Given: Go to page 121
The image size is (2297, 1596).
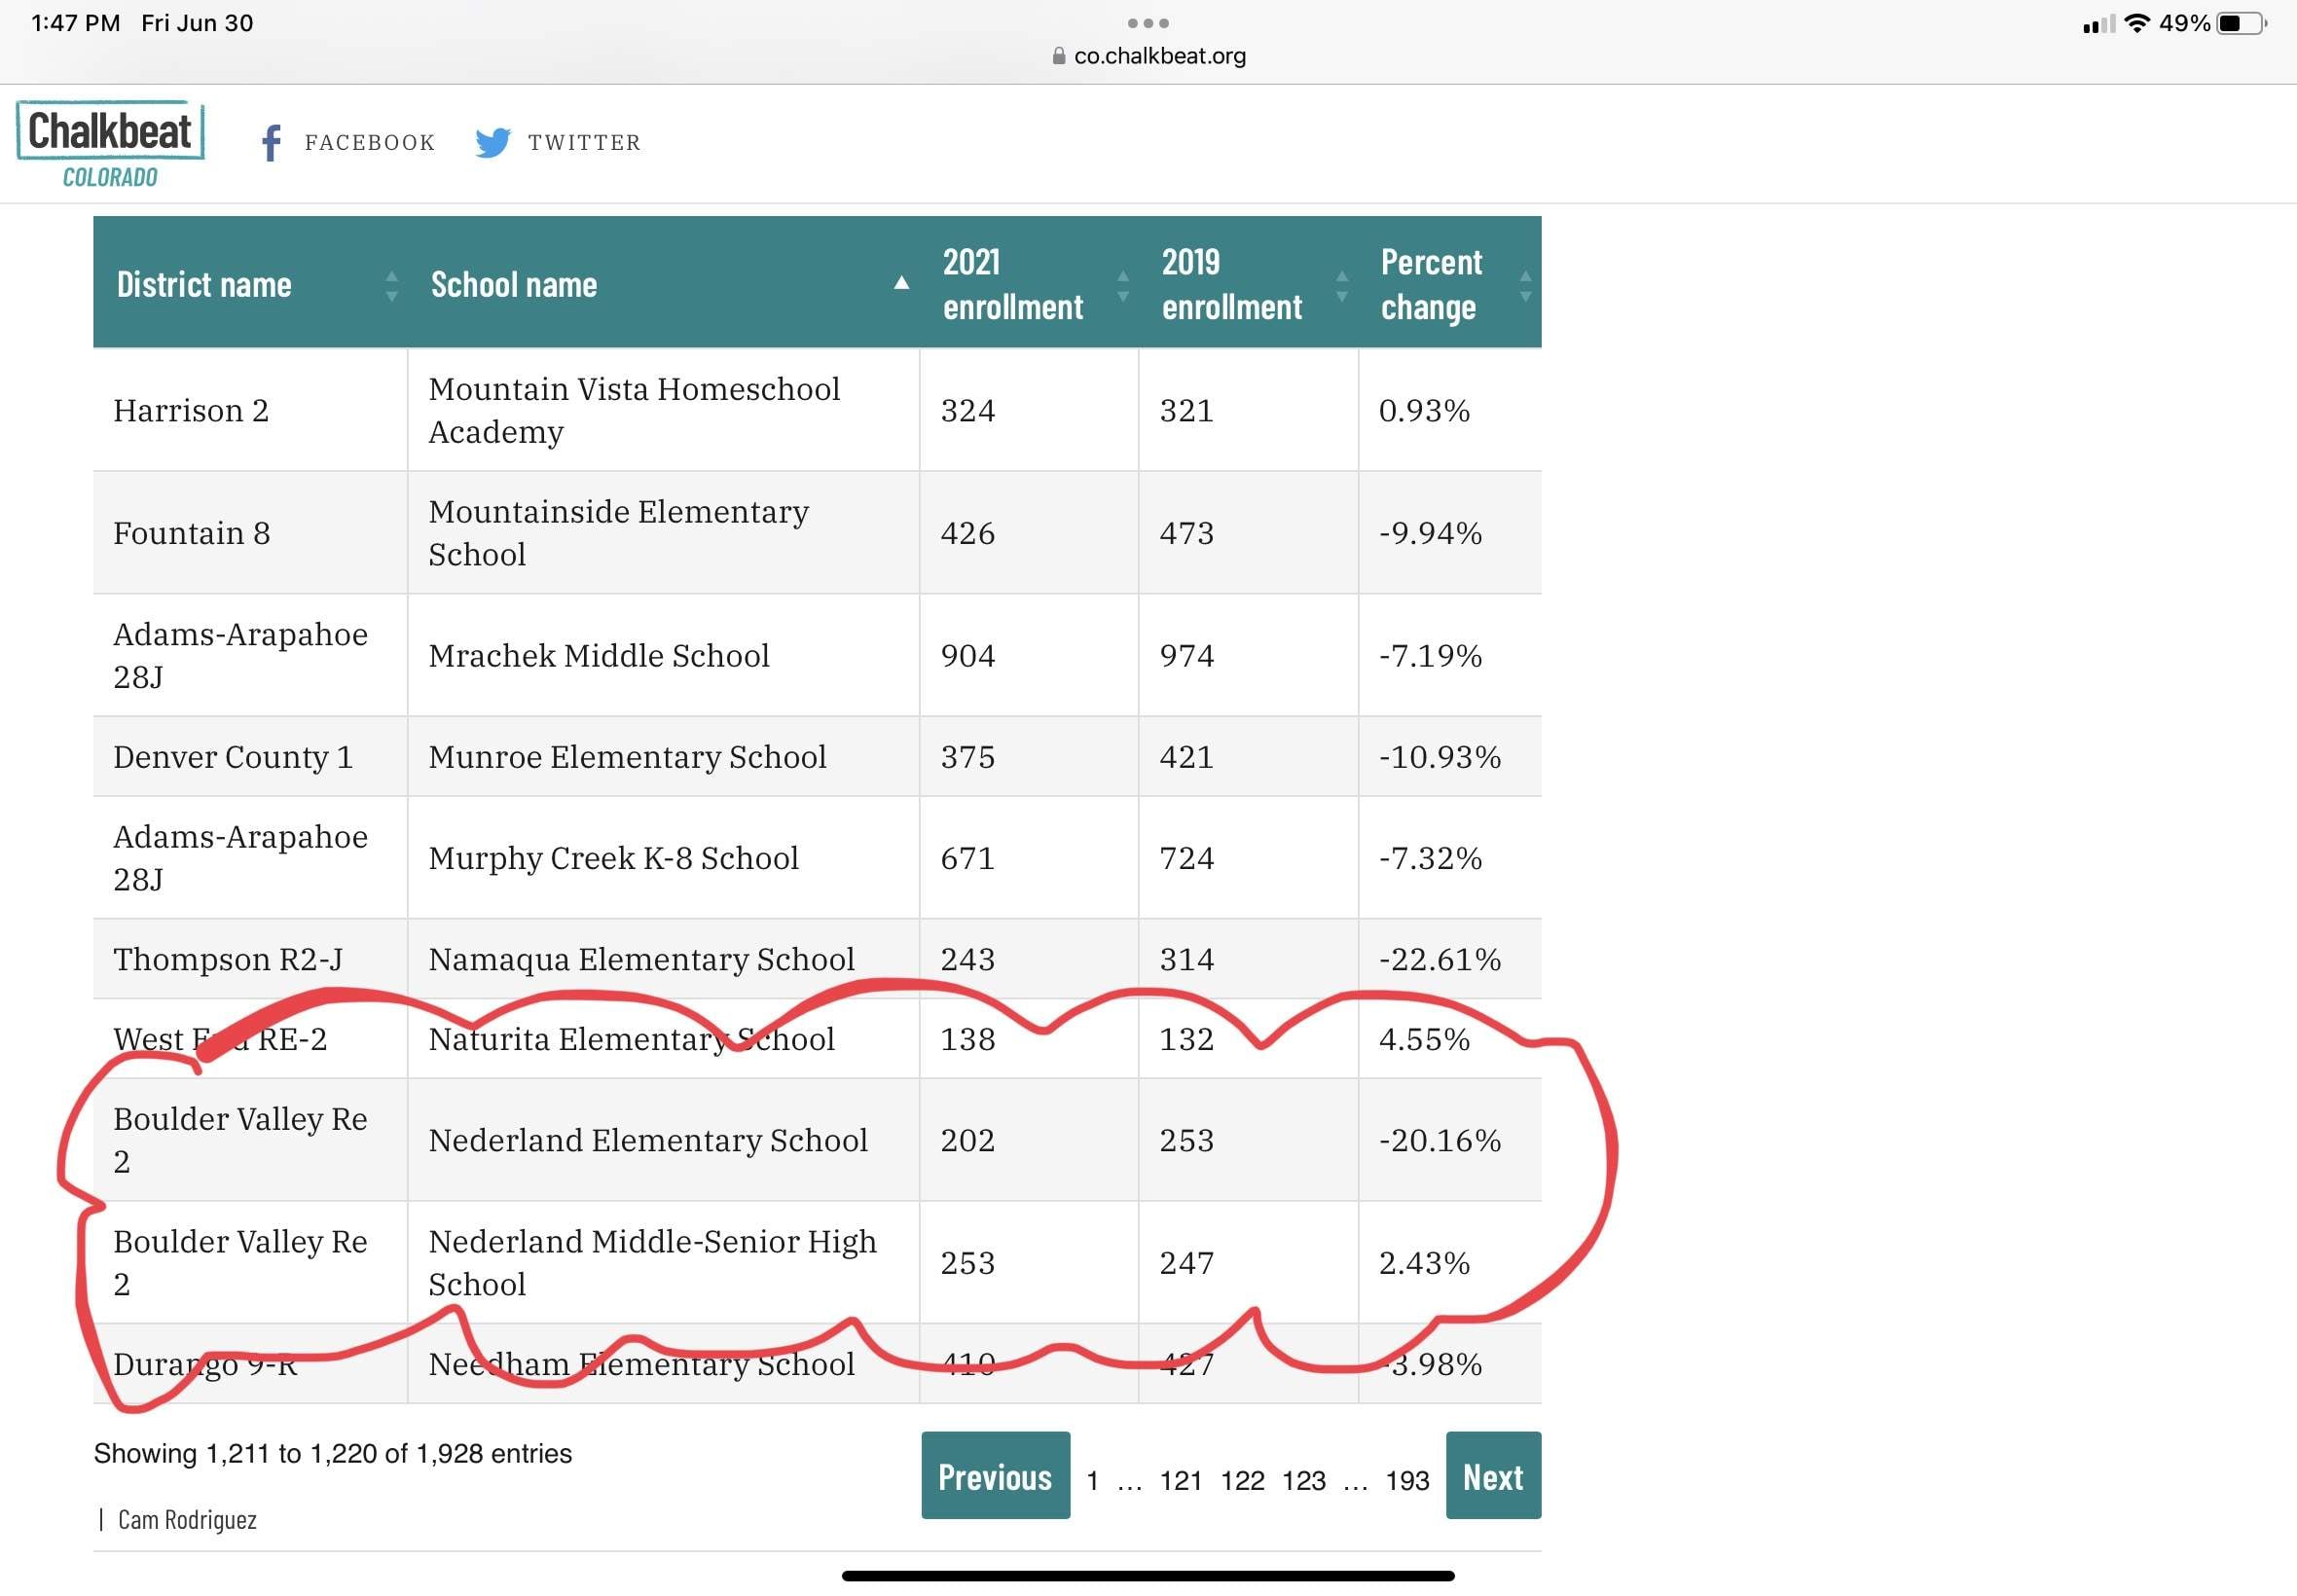Looking at the screenshot, I should pyautogui.click(x=1180, y=1480).
